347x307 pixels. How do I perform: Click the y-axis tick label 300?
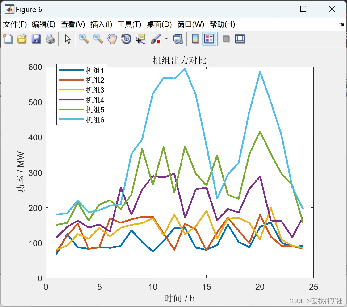(x=35, y=173)
